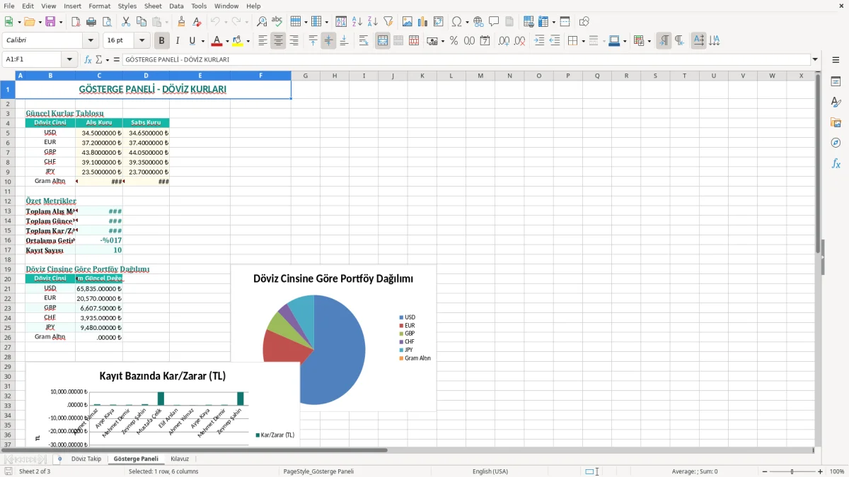Open the Insert menu
This screenshot has height=477, width=849.
click(x=72, y=6)
